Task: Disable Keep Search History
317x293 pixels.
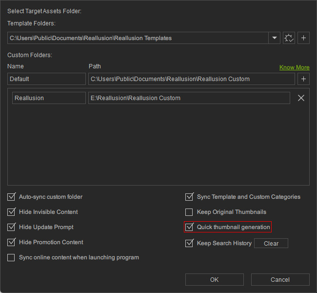Action: point(189,243)
